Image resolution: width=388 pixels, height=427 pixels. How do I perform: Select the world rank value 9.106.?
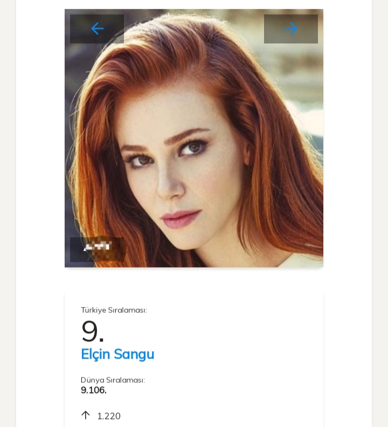tap(94, 390)
